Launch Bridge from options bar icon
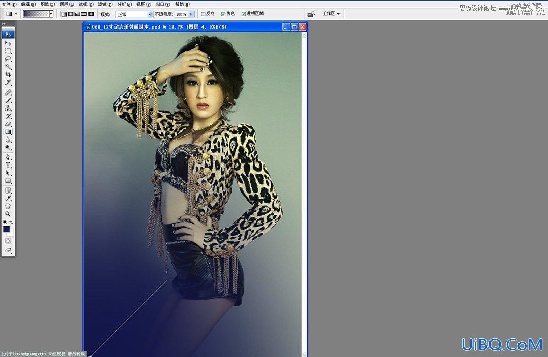The height and width of the screenshot is (357, 548). pos(311,14)
